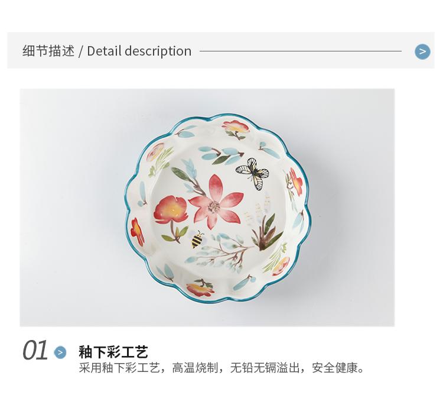Click the blue arrow icon in header bar
Viewport: 443px width, 395px height.
tap(422, 52)
